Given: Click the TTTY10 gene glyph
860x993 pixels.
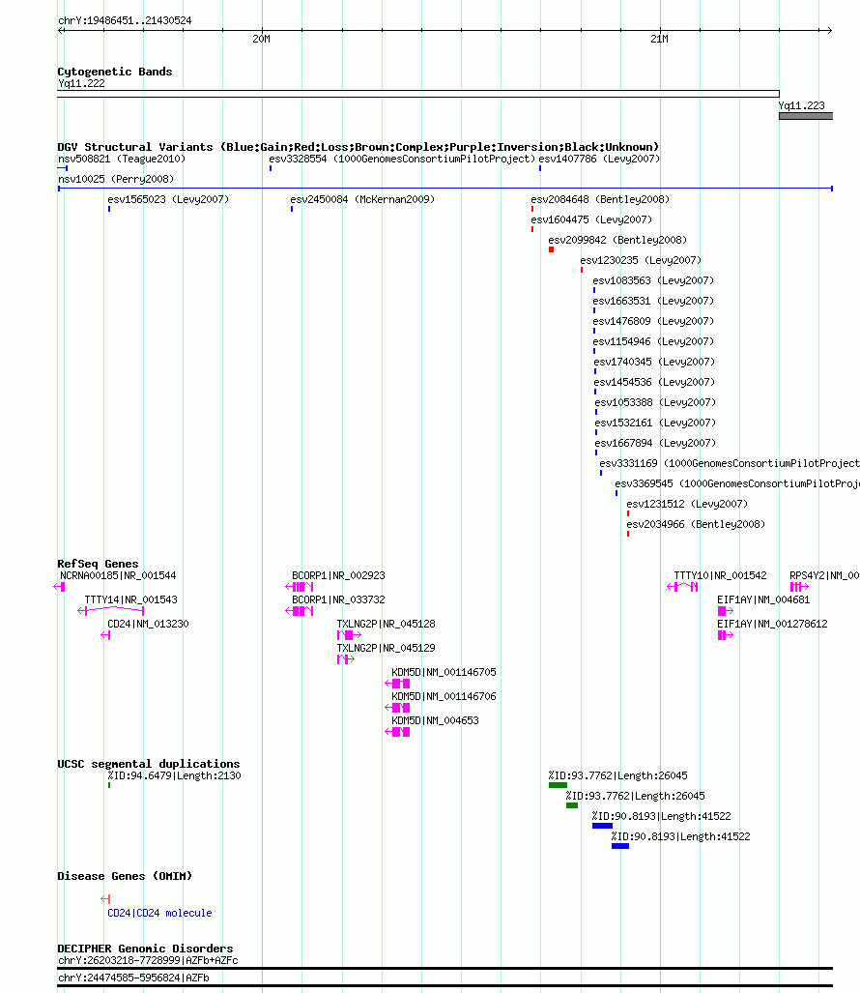Looking at the screenshot, I should pos(683,587).
